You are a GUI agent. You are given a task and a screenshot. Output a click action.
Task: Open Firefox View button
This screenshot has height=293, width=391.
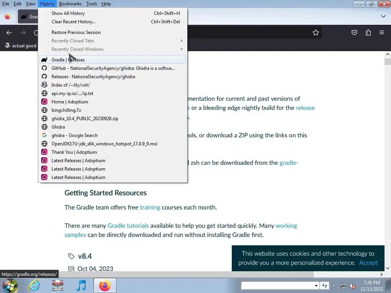[x=8, y=17]
